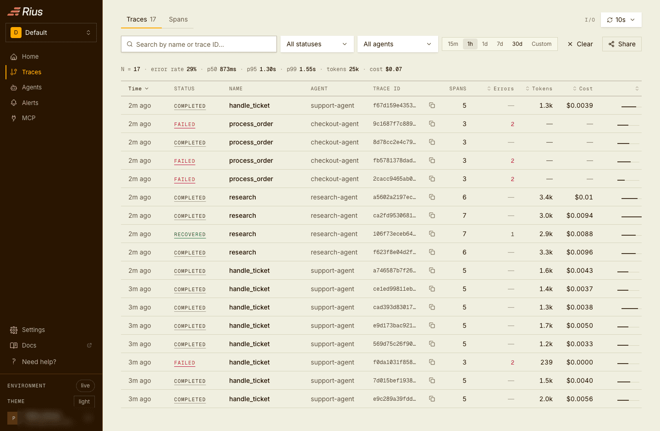Sort by the Errors column

500,88
